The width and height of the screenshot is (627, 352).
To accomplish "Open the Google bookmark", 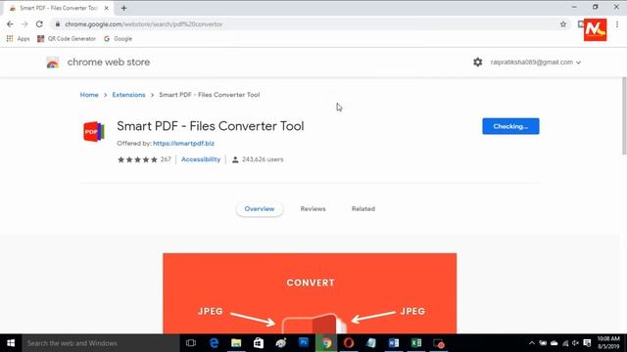I will click(x=118, y=39).
